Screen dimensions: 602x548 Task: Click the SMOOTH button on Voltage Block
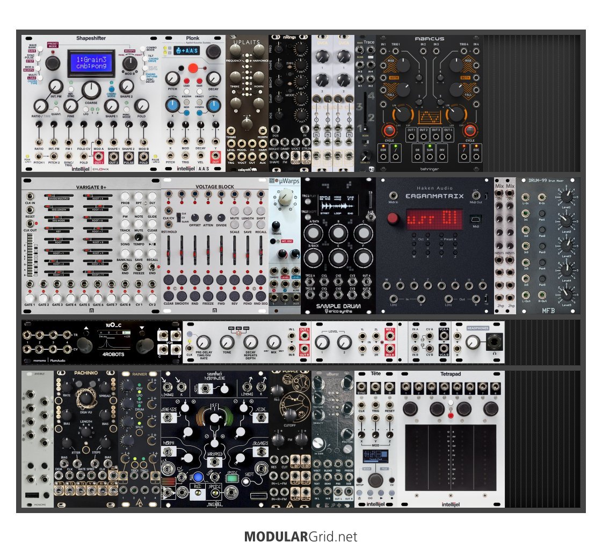pos(182,296)
